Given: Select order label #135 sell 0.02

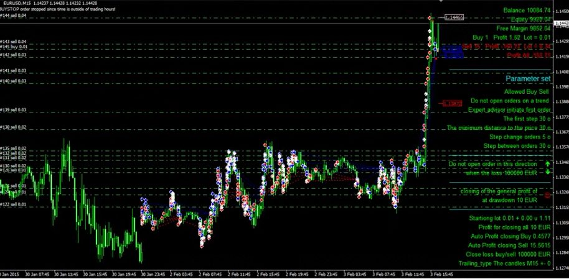Looking at the screenshot, I should coord(14,149).
